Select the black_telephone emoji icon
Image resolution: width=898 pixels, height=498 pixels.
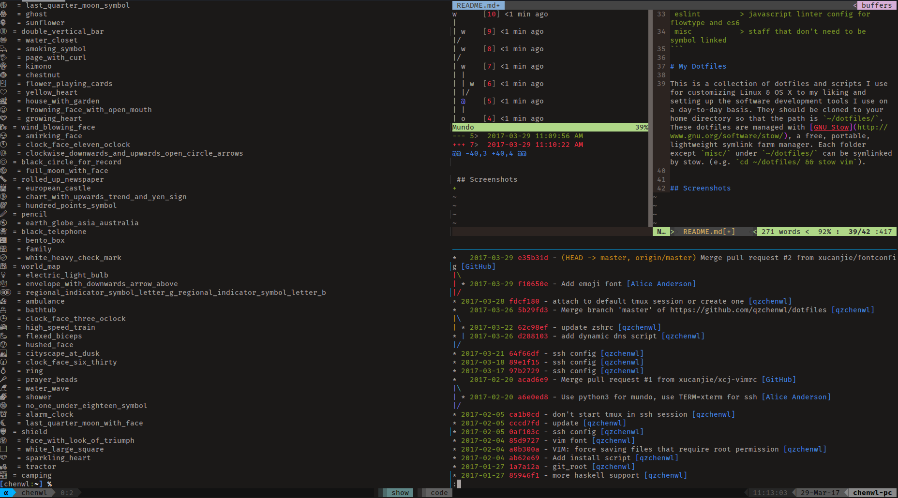pyautogui.click(x=3, y=232)
